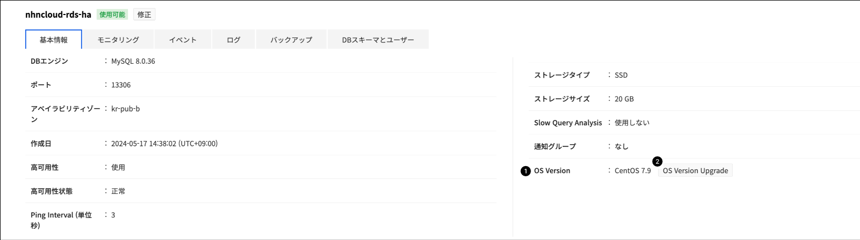This screenshot has width=860, height=240.
Task: Click the numbered marker 1 badge
Action: point(526,171)
